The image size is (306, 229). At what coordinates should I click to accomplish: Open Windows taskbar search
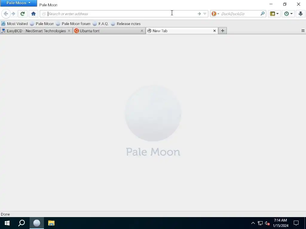tap(22, 223)
